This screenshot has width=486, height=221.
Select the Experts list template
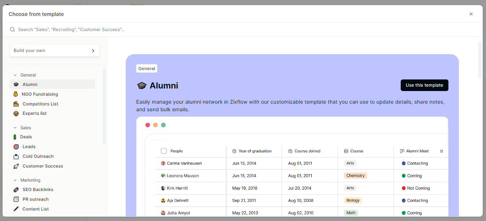coord(34,113)
